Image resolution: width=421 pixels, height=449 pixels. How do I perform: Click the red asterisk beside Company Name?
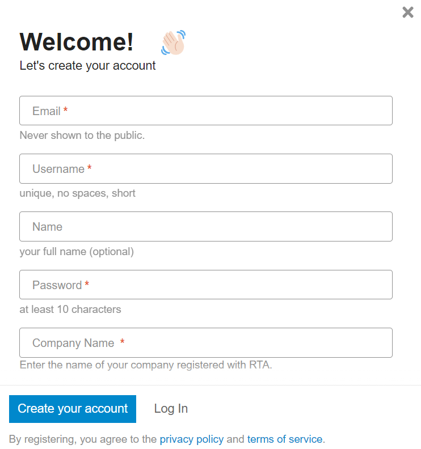click(122, 342)
